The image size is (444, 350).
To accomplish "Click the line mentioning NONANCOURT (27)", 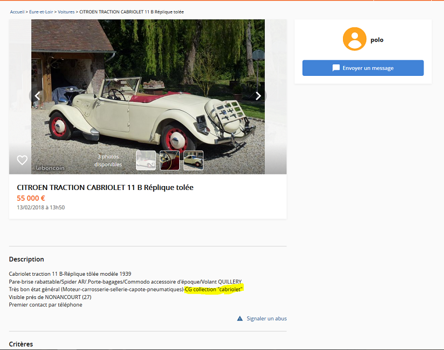I will click(50, 297).
